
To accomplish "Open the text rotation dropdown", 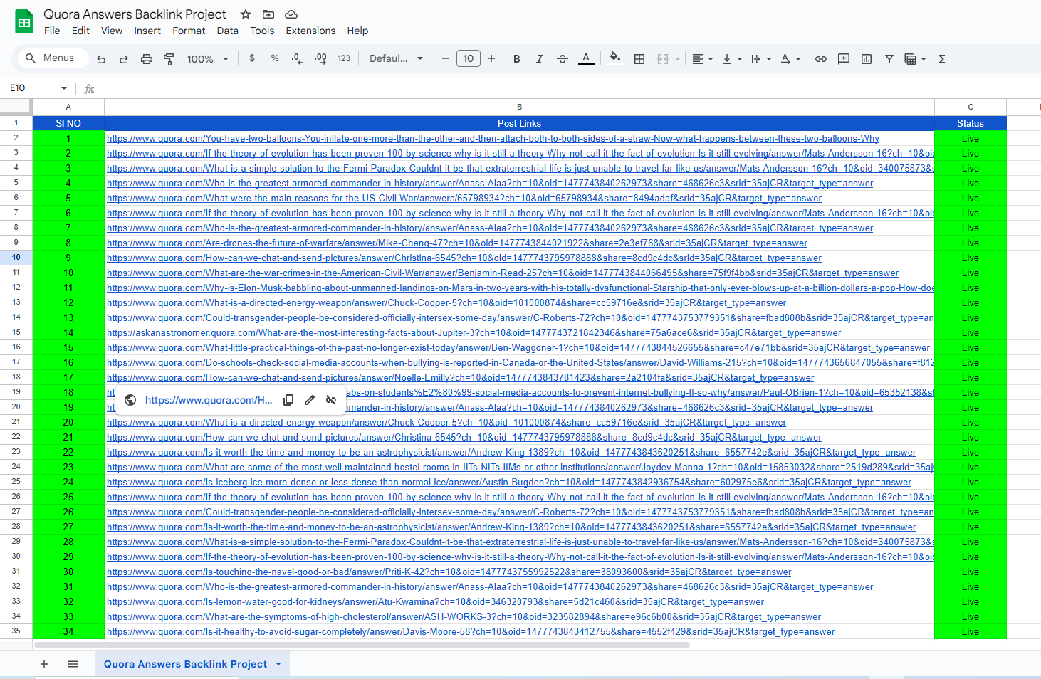I will [790, 59].
